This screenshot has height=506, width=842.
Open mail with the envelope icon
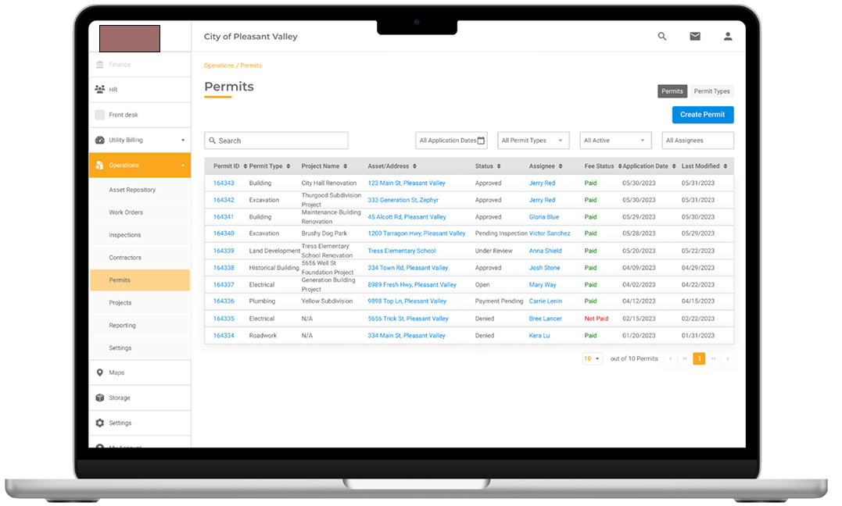[695, 36]
